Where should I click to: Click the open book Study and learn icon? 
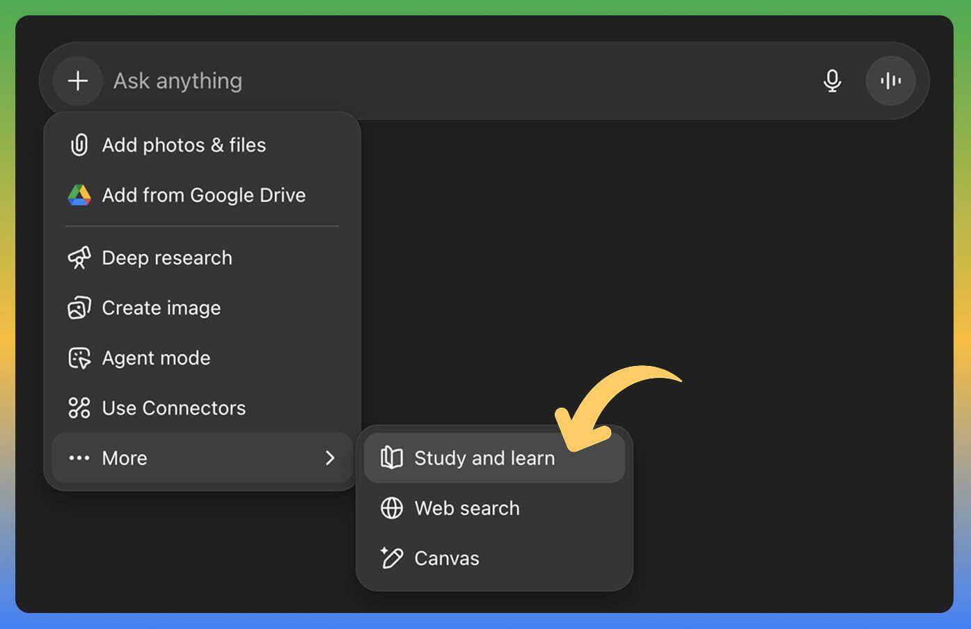click(x=392, y=458)
